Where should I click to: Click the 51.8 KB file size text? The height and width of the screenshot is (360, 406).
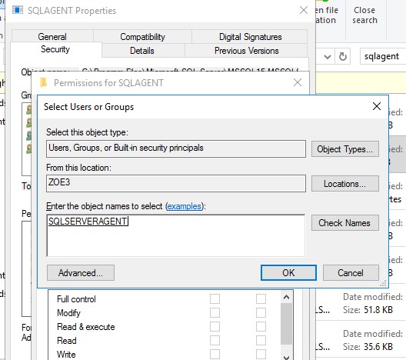(x=378, y=310)
